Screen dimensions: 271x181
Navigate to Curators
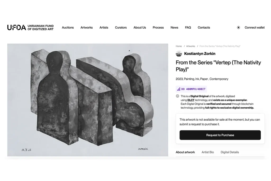pyautogui.click(x=121, y=28)
